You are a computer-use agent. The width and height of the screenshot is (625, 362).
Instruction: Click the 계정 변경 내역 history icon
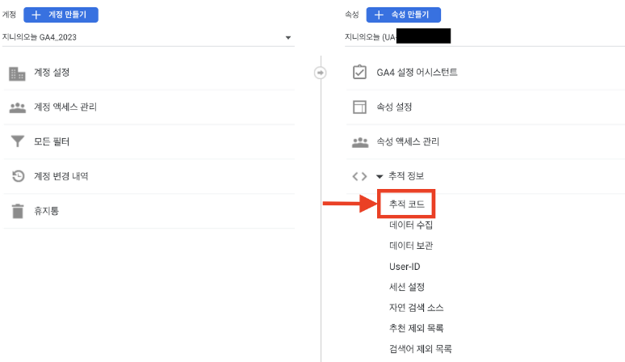coord(18,176)
